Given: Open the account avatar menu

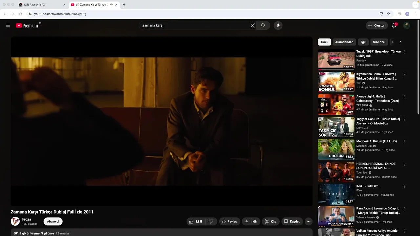Looking at the screenshot, I should [x=407, y=25].
